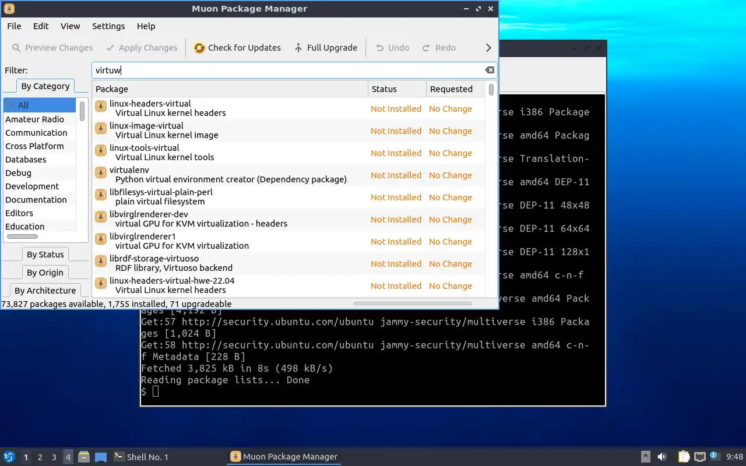Sort by the Package column header
This screenshot has height=466, width=746.
230,89
